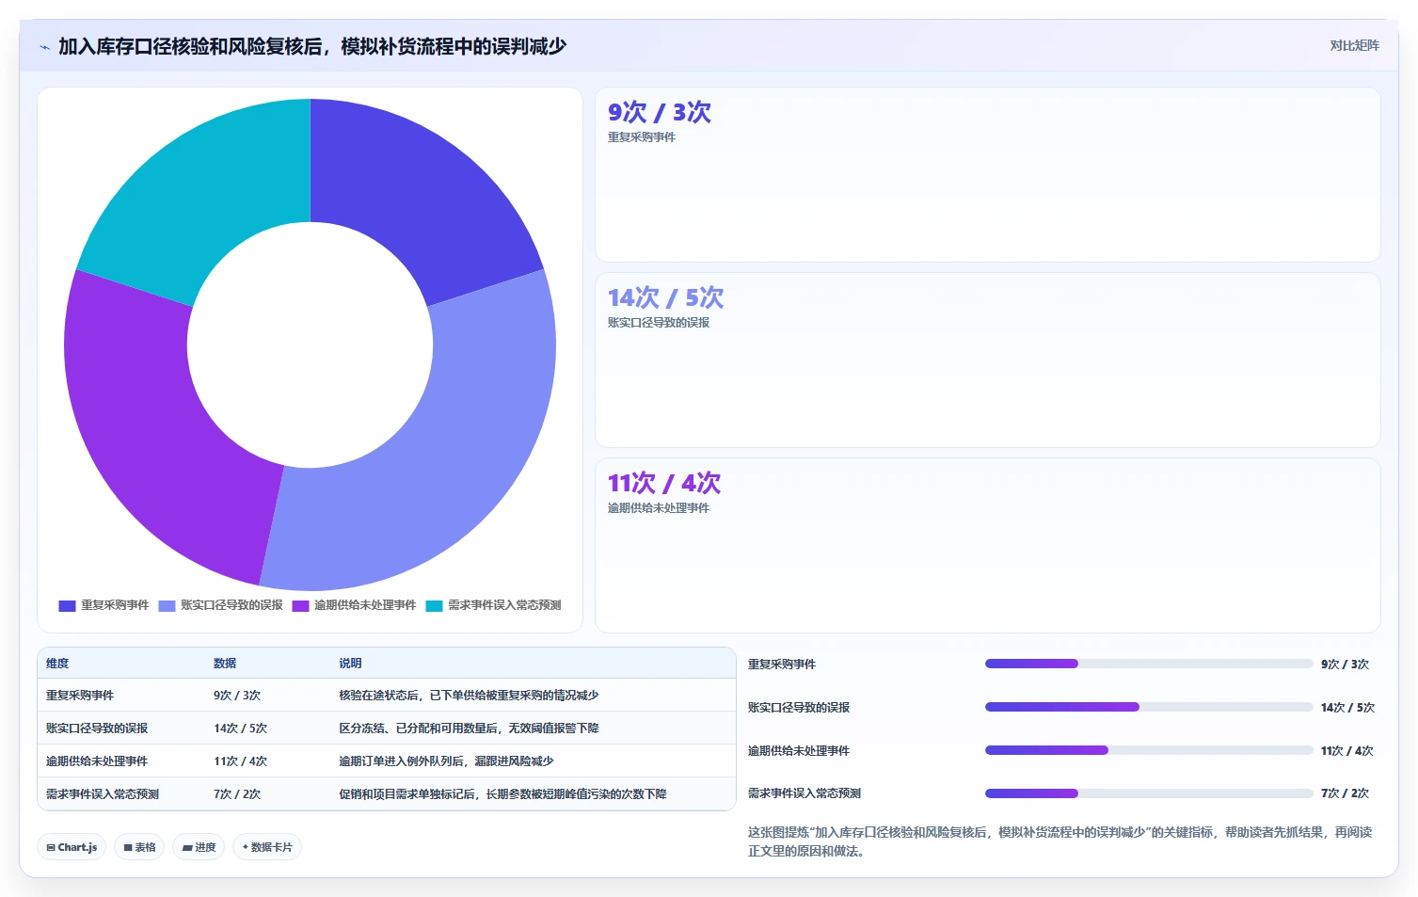Image resolution: width=1418 pixels, height=897 pixels.
Task: Click the 9次 / 3次 table data cell
Action: coord(237,696)
